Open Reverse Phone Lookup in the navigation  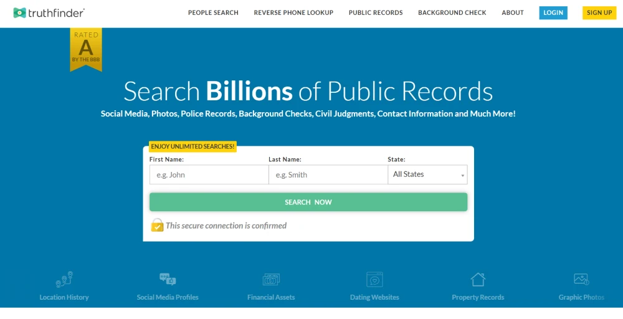[x=293, y=12]
